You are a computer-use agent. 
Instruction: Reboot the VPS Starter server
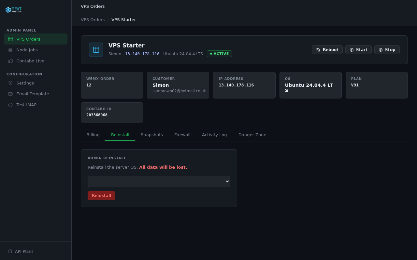click(x=327, y=50)
